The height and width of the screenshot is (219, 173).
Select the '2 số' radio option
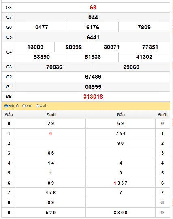tap(24, 106)
